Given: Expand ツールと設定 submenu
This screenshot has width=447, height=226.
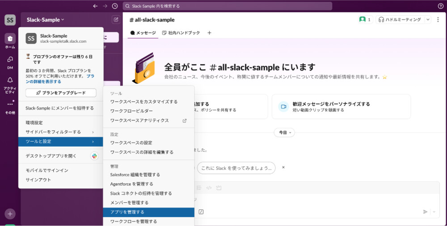Looking at the screenshot, I should coord(60,142).
